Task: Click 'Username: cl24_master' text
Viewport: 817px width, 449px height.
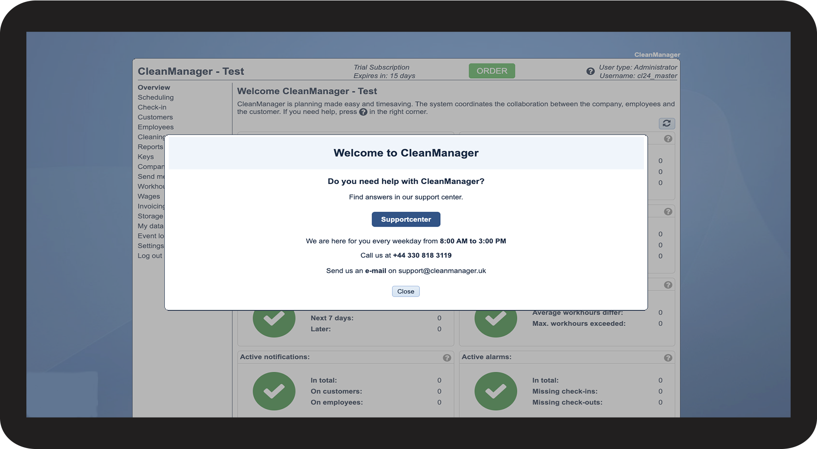Action: coord(639,76)
